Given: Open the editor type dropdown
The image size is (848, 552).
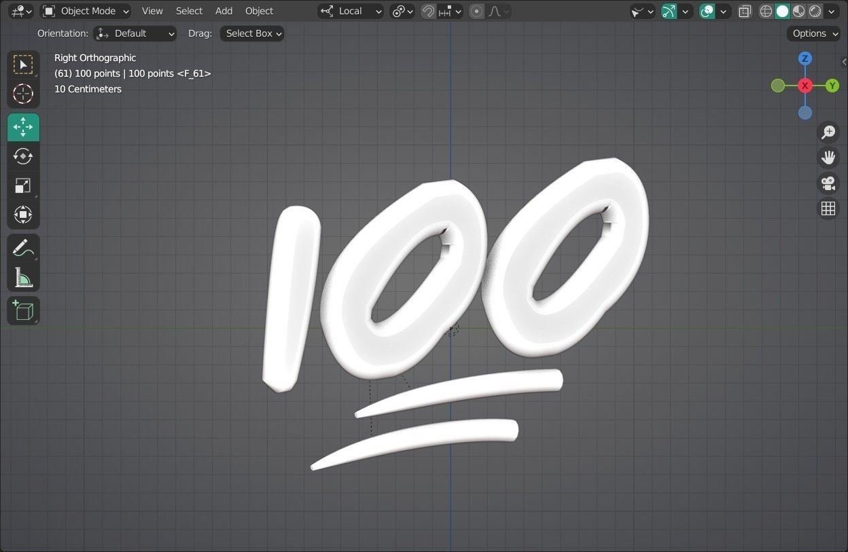Looking at the screenshot, I should pos(22,11).
